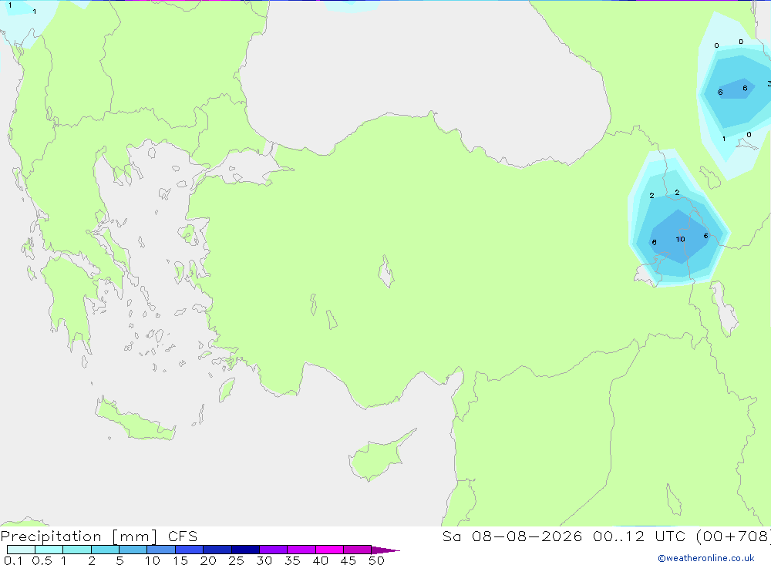The image size is (771, 565).
Task: Click the '45' legend value
Action: pos(348,560)
